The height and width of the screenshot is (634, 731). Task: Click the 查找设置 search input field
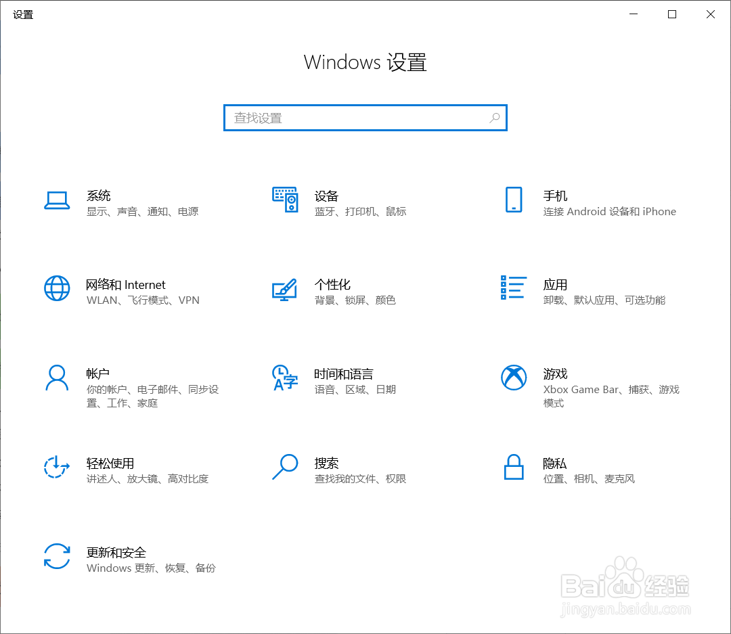click(359, 118)
